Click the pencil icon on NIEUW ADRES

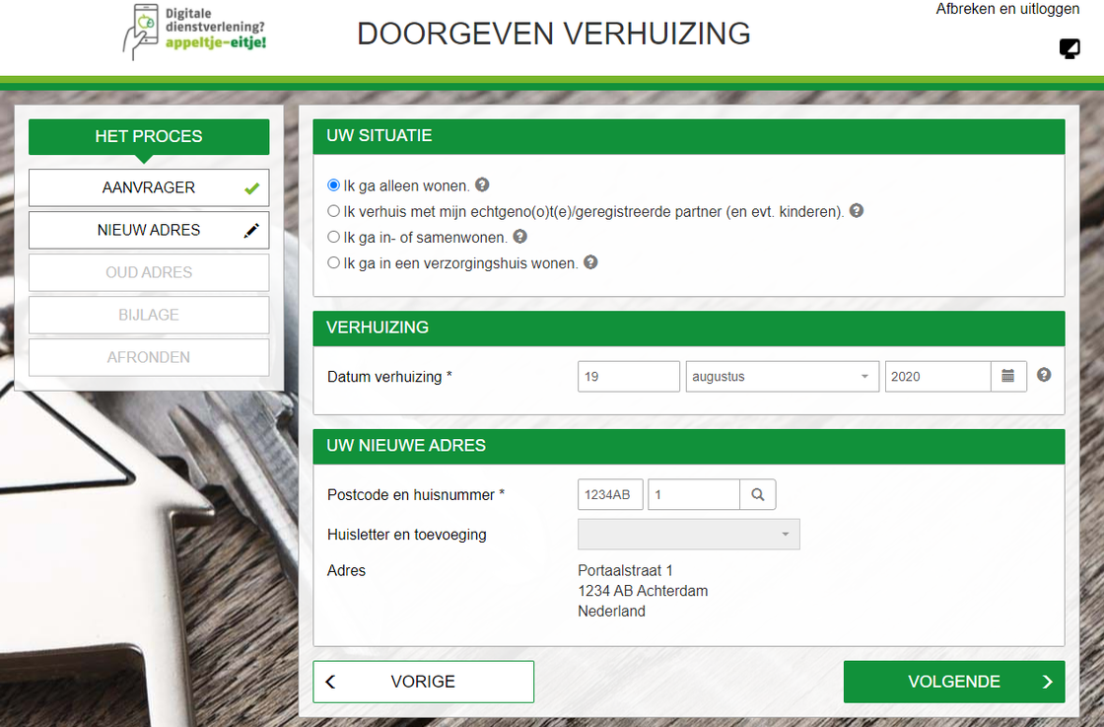coord(251,231)
